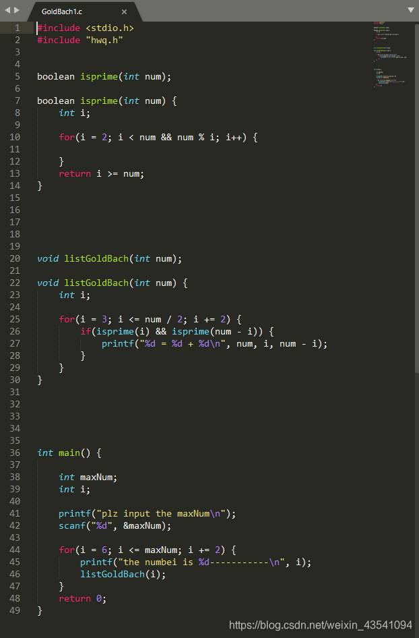Click 'listGoldBach(i);' call line
This screenshot has height=638, width=419.
coord(123,575)
